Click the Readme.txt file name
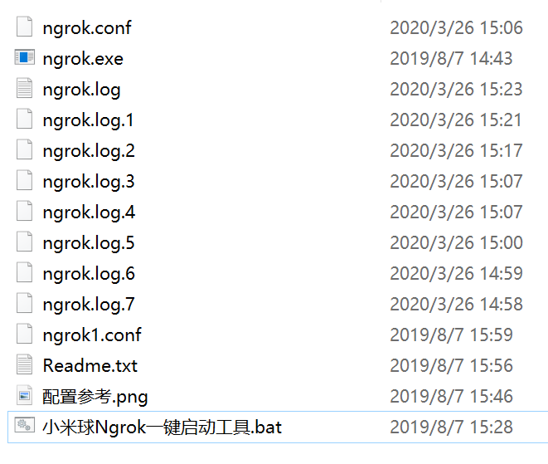This screenshot has height=464, width=548. tap(90, 366)
